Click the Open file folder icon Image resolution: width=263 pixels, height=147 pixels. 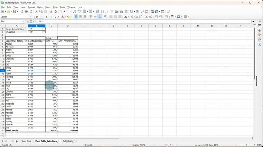pyautogui.click(x=8, y=11)
